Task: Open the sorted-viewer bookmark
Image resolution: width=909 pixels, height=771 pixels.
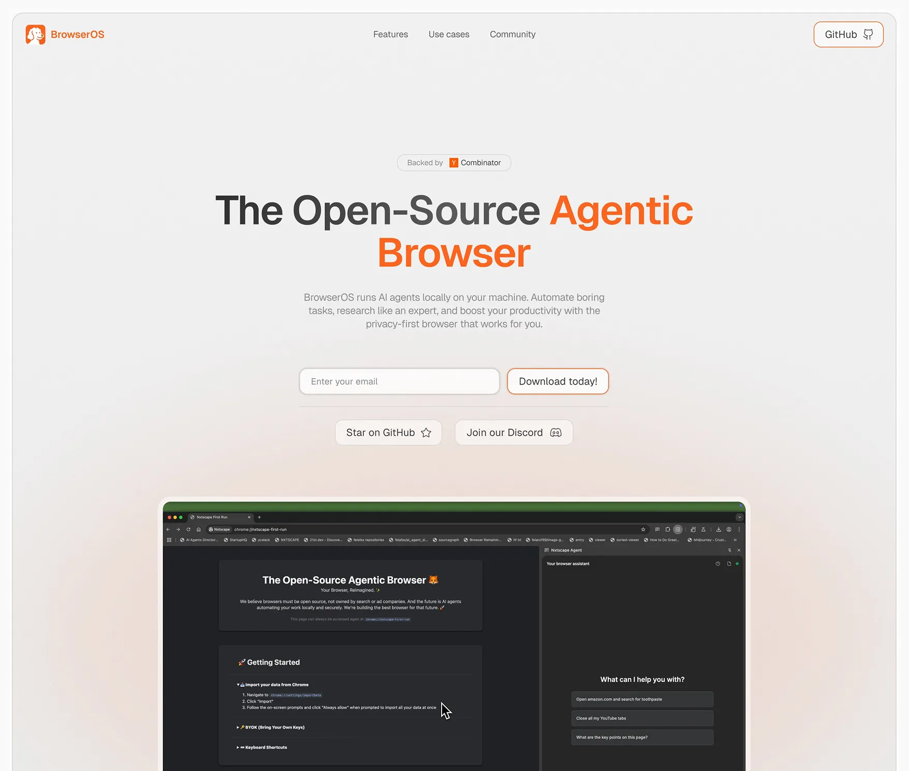Action: pos(625,540)
